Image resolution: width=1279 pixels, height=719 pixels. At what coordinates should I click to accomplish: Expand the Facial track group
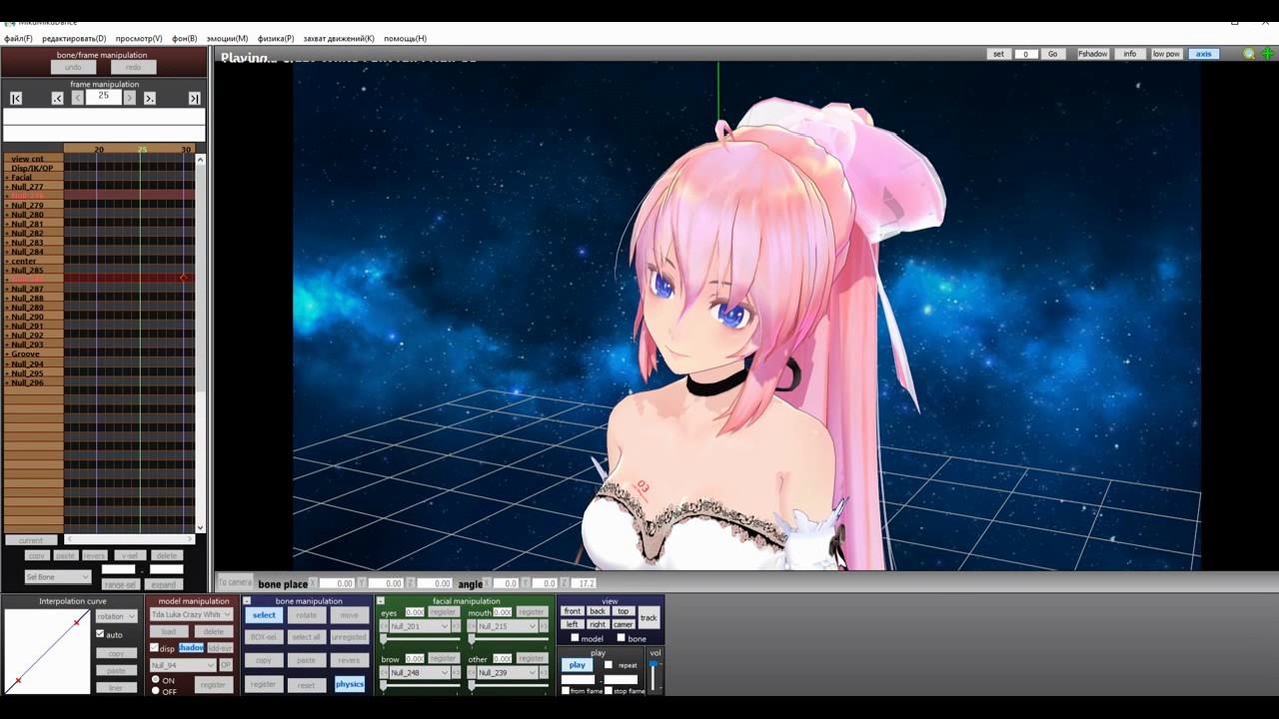pos(7,178)
